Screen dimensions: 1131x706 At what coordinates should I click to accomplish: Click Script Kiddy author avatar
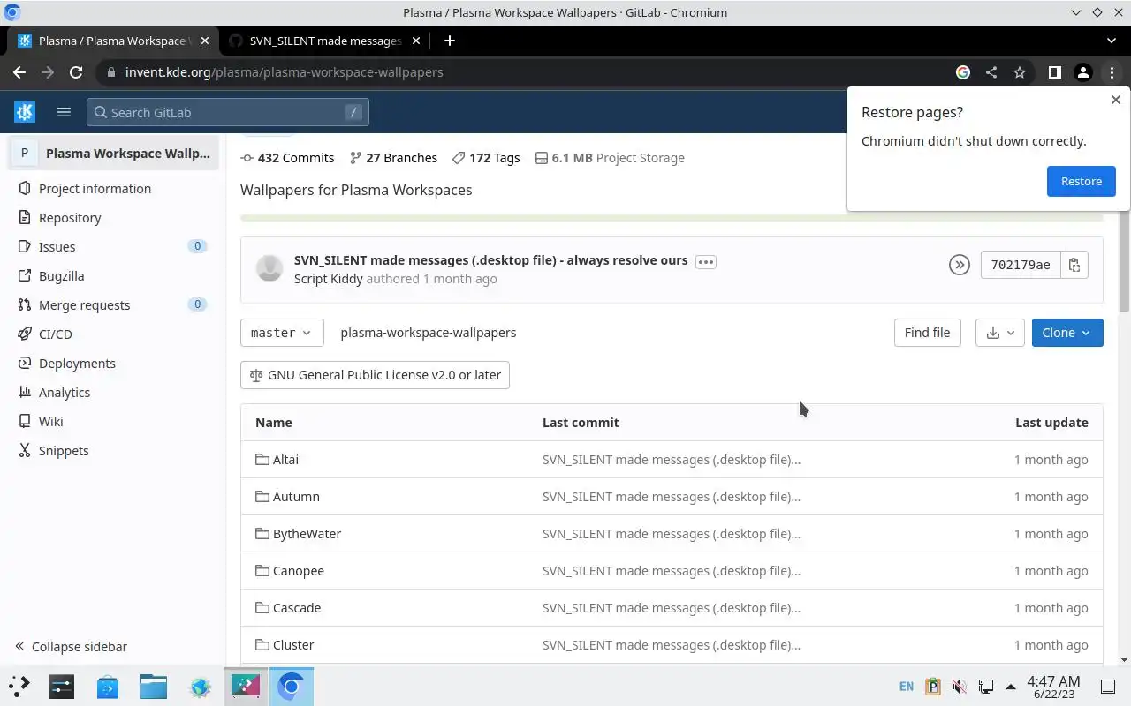(269, 267)
